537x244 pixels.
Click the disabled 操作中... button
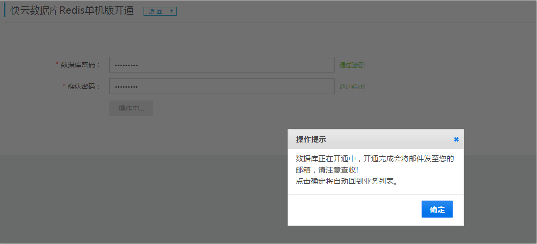pos(131,108)
